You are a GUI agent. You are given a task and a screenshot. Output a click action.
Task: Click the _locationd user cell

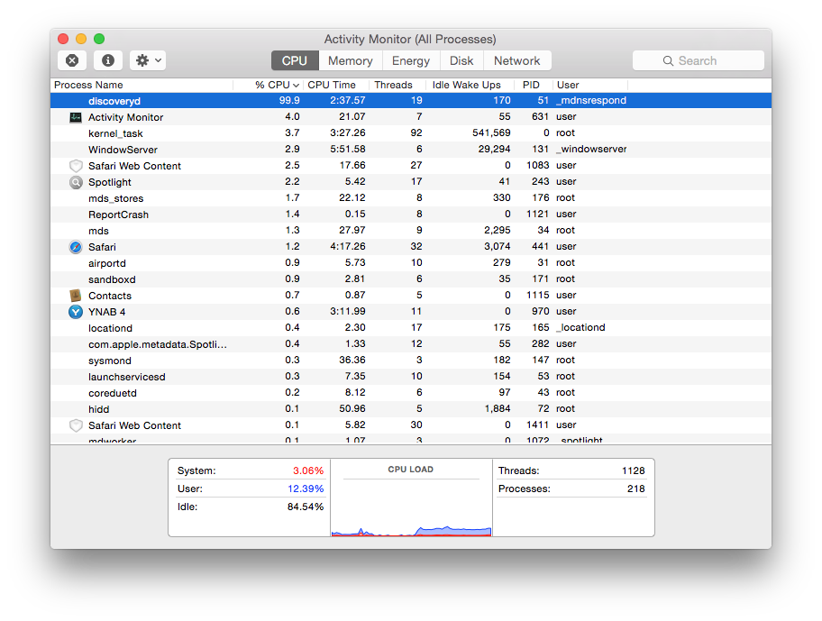pos(580,328)
